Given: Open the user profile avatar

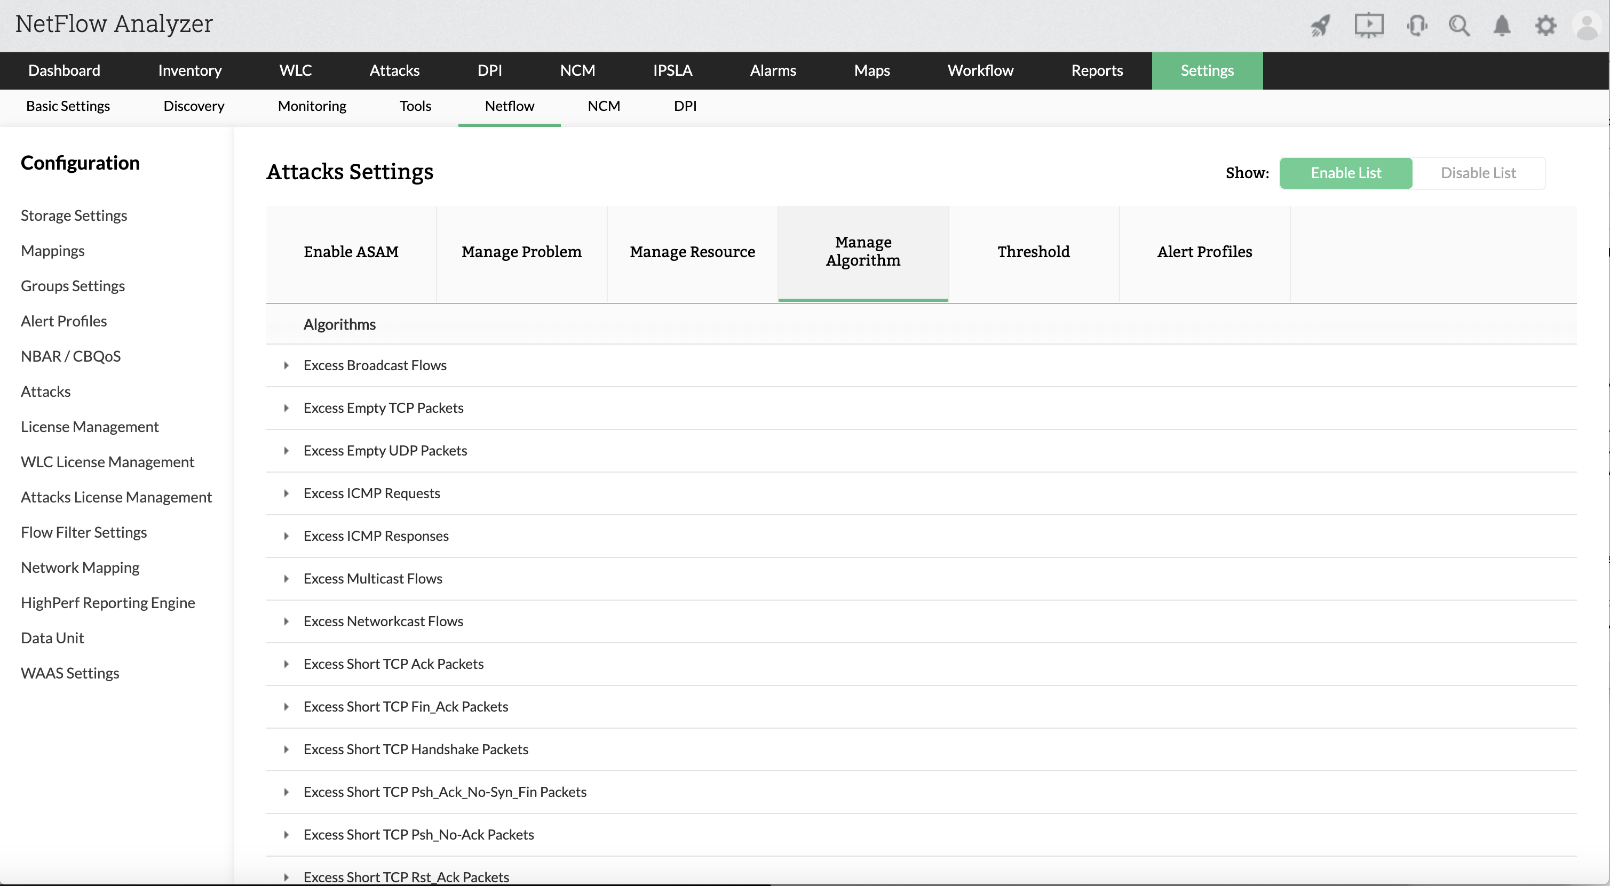Looking at the screenshot, I should [x=1587, y=26].
